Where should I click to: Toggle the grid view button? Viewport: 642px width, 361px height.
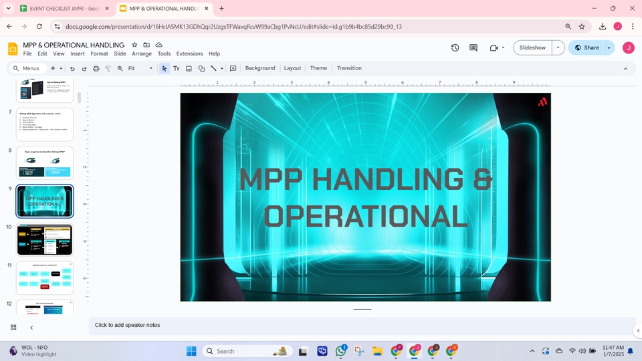tap(13, 327)
